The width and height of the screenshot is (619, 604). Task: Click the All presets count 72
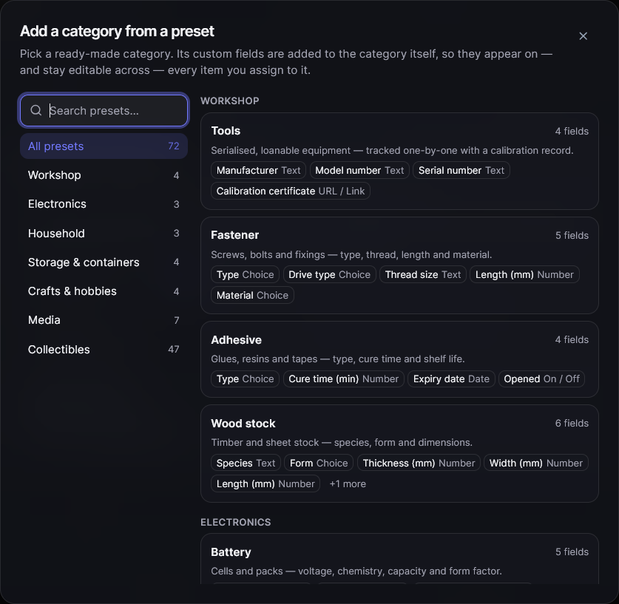click(x=174, y=146)
